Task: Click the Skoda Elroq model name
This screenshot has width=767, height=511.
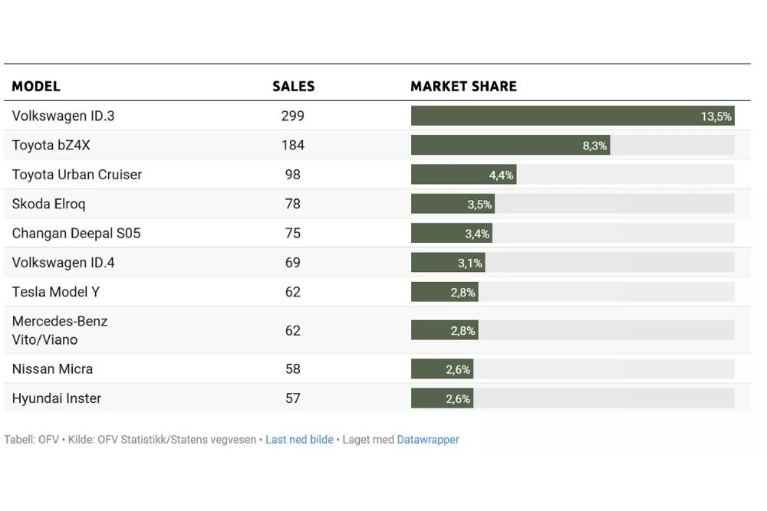Action: point(49,204)
